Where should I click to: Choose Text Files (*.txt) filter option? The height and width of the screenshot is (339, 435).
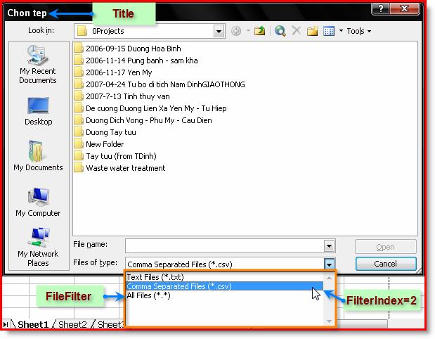pyautogui.click(x=224, y=277)
